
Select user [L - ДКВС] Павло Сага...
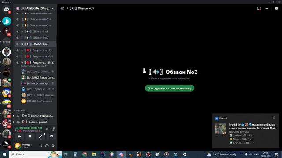tap(38, 78)
